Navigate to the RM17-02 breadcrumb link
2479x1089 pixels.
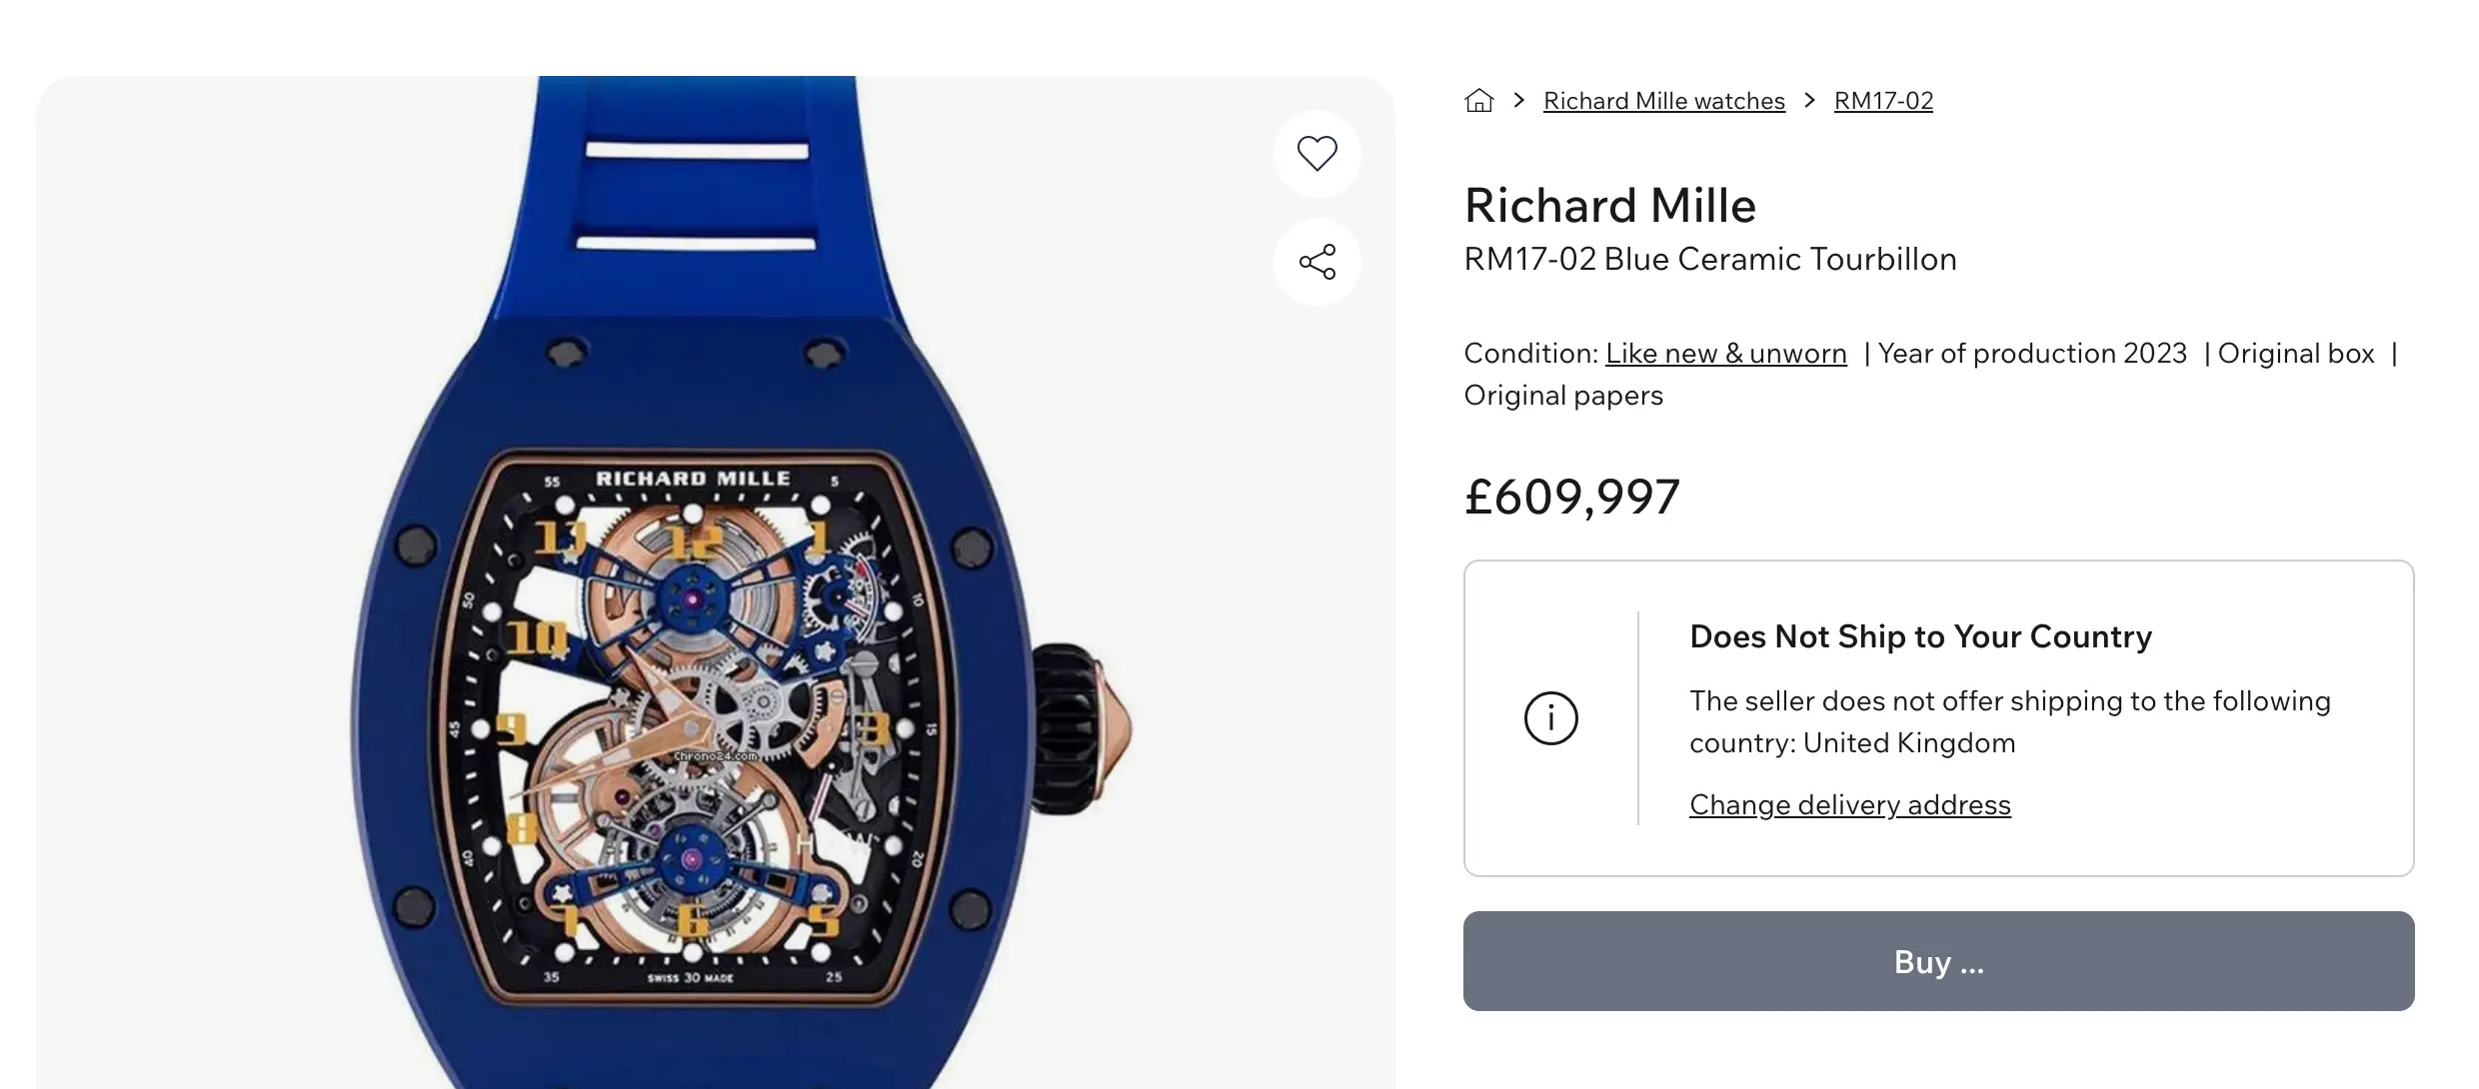coord(1883,101)
